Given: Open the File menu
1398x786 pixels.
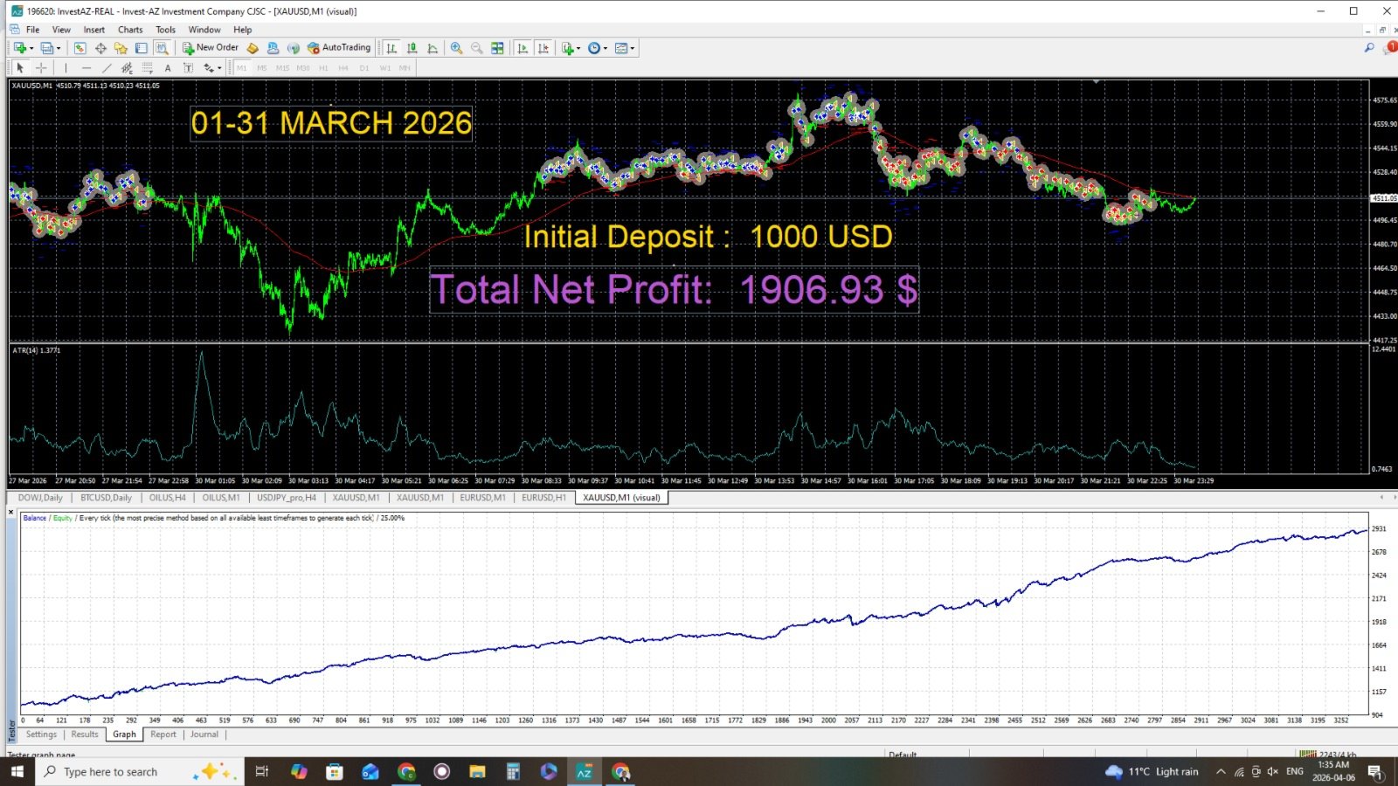Looking at the screenshot, I should tap(33, 30).
